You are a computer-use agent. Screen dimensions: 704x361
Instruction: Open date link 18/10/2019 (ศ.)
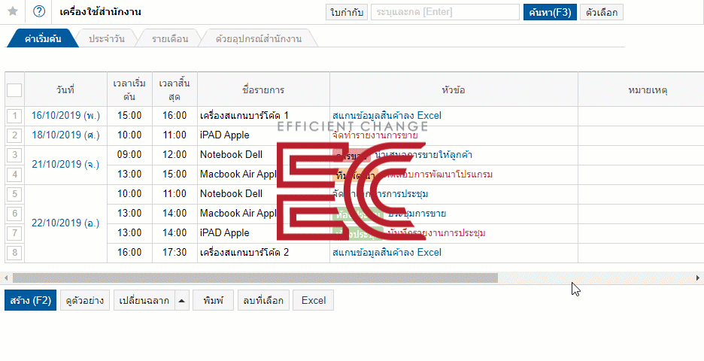(65, 135)
